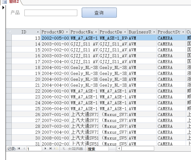Image resolution: width=191 pixels, height=160 pixels.
Task: Focus the 产品 product input field
Action: click(x=51, y=13)
